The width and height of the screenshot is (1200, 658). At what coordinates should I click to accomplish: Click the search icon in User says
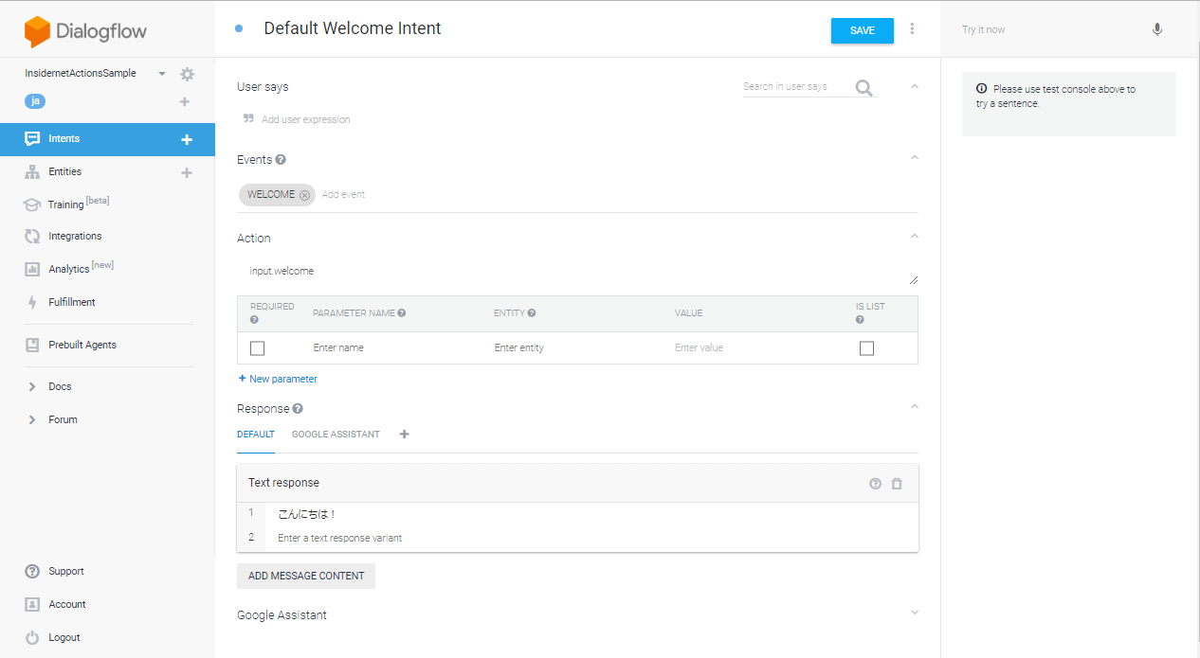(x=864, y=87)
